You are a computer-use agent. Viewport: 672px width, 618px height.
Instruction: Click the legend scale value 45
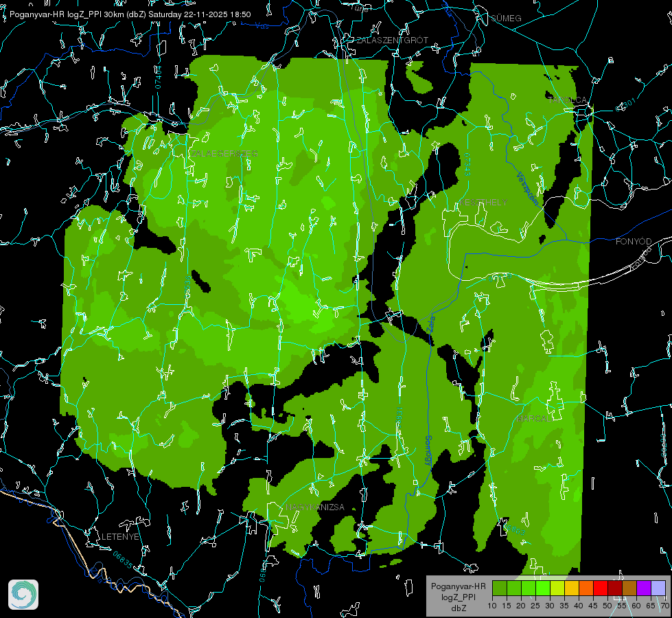point(592,606)
